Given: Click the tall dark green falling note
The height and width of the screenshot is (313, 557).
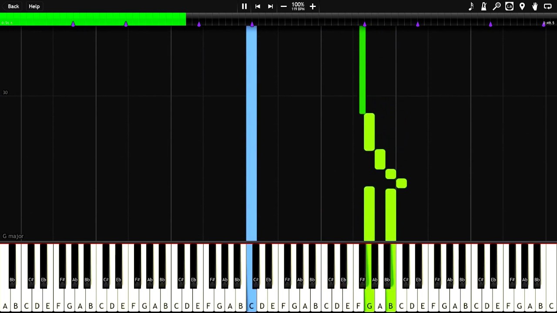Looking at the screenshot, I should click(362, 70).
